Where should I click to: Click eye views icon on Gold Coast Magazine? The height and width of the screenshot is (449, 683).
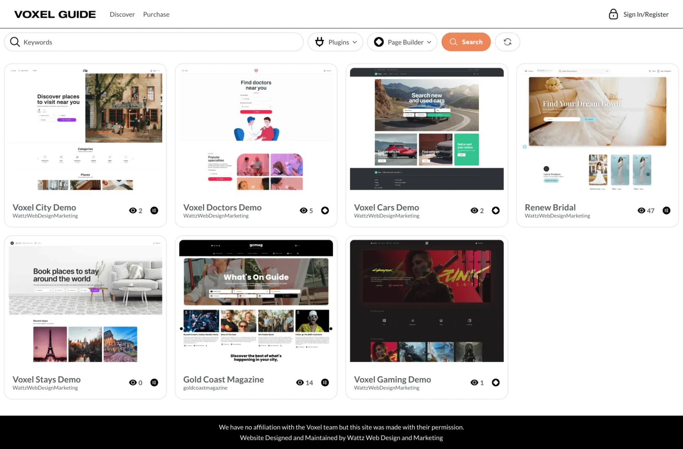tap(300, 382)
